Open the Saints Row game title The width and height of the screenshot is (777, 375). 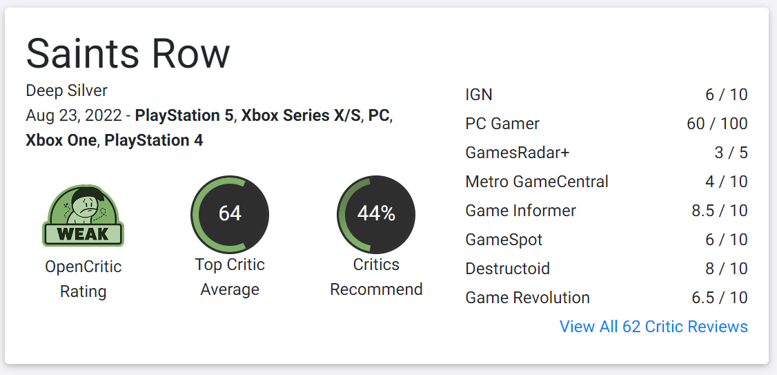coord(128,53)
